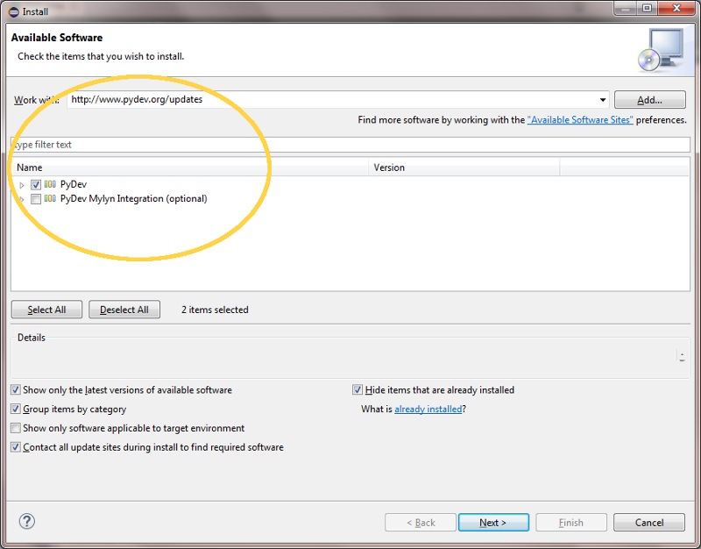Uncheck Contact all update sites during install
701x549 pixels.
(16, 448)
